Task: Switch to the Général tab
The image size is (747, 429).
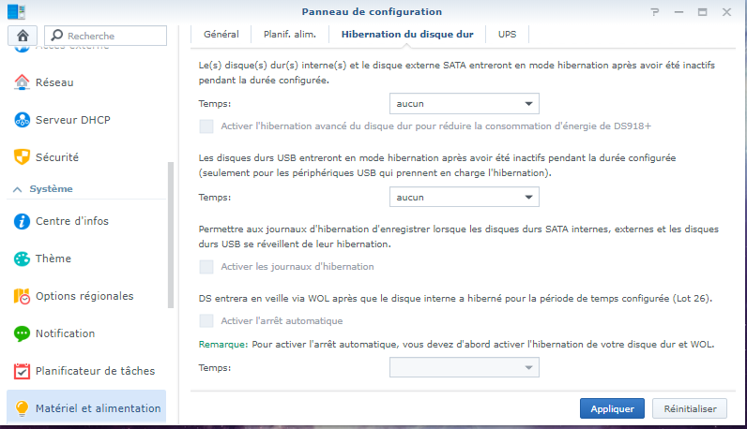Action: [221, 35]
